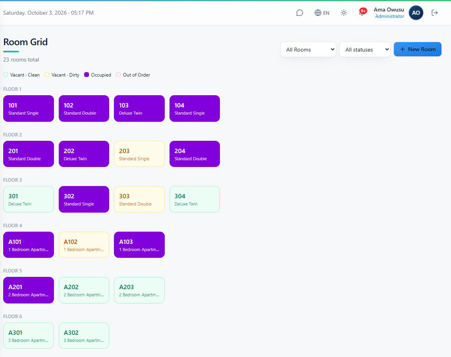Open apartment A101 card
Screen dimensions: 451x357
(x=29, y=245)
